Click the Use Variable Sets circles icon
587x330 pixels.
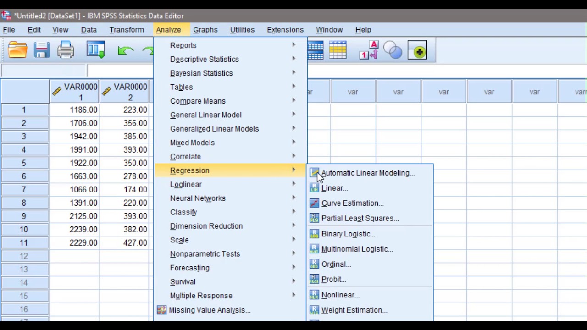(393, 50)
